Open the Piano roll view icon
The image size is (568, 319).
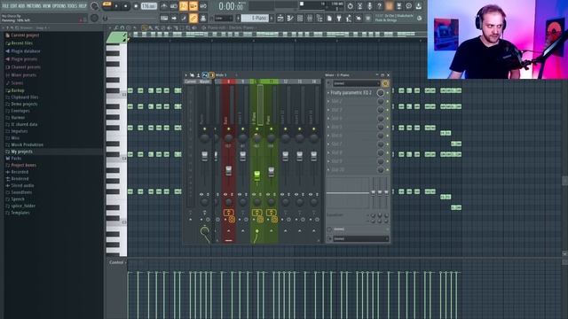point(290,18)
